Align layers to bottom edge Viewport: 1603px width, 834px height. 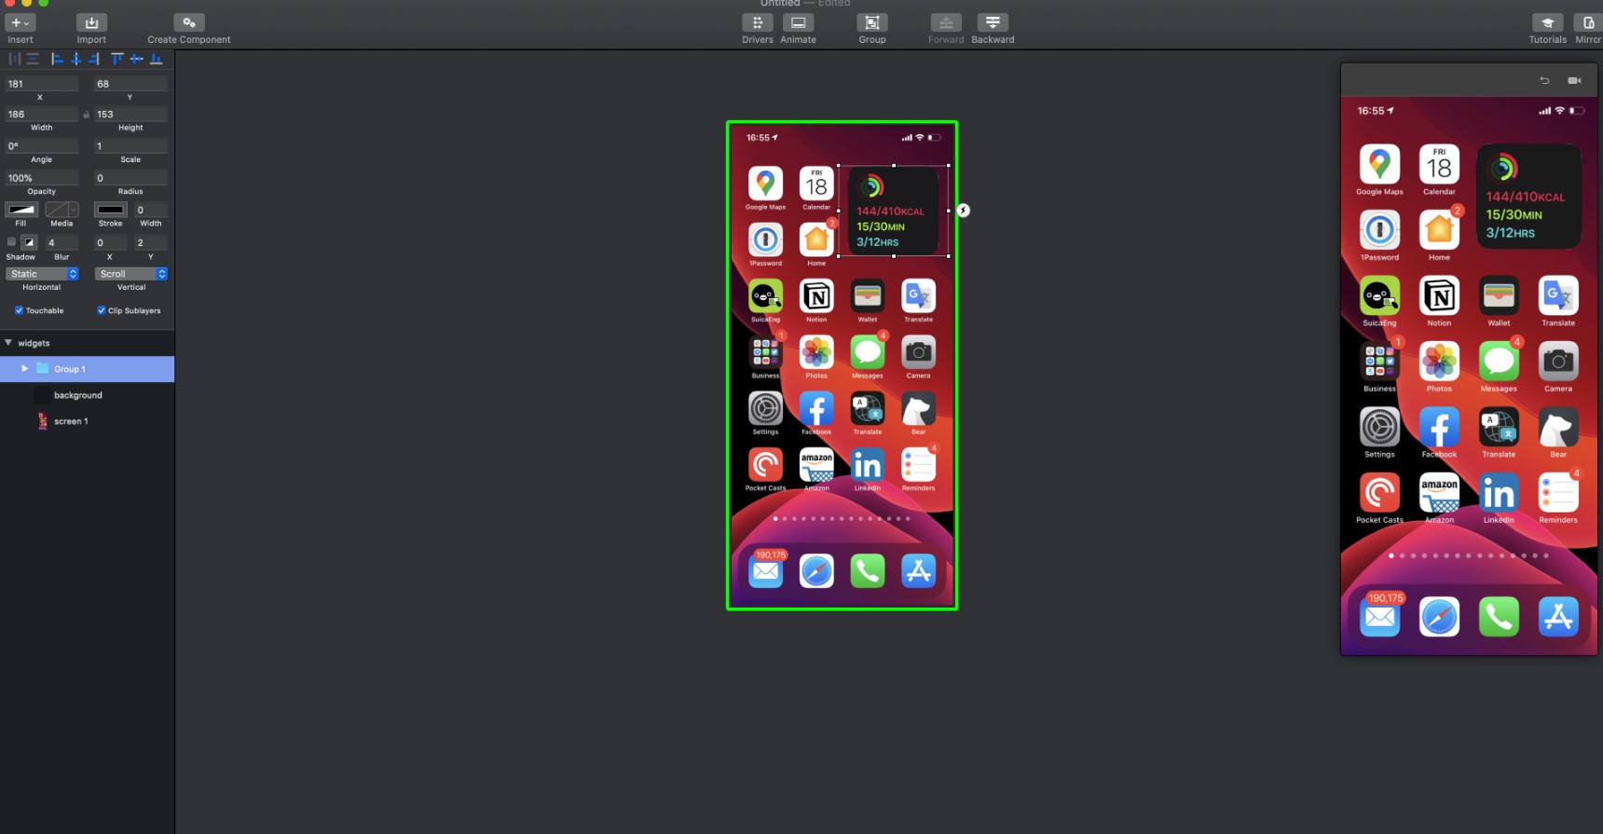[157, 59]
